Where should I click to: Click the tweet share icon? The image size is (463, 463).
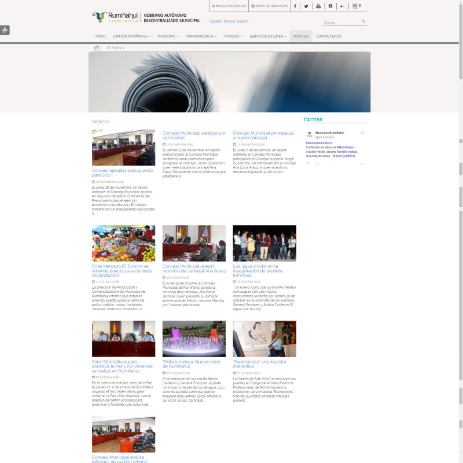pyautogui.click(x=317, y=163)
